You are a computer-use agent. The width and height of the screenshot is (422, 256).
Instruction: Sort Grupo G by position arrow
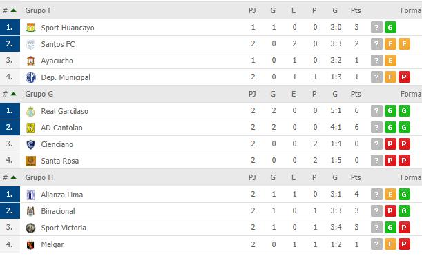coord(13,94)
